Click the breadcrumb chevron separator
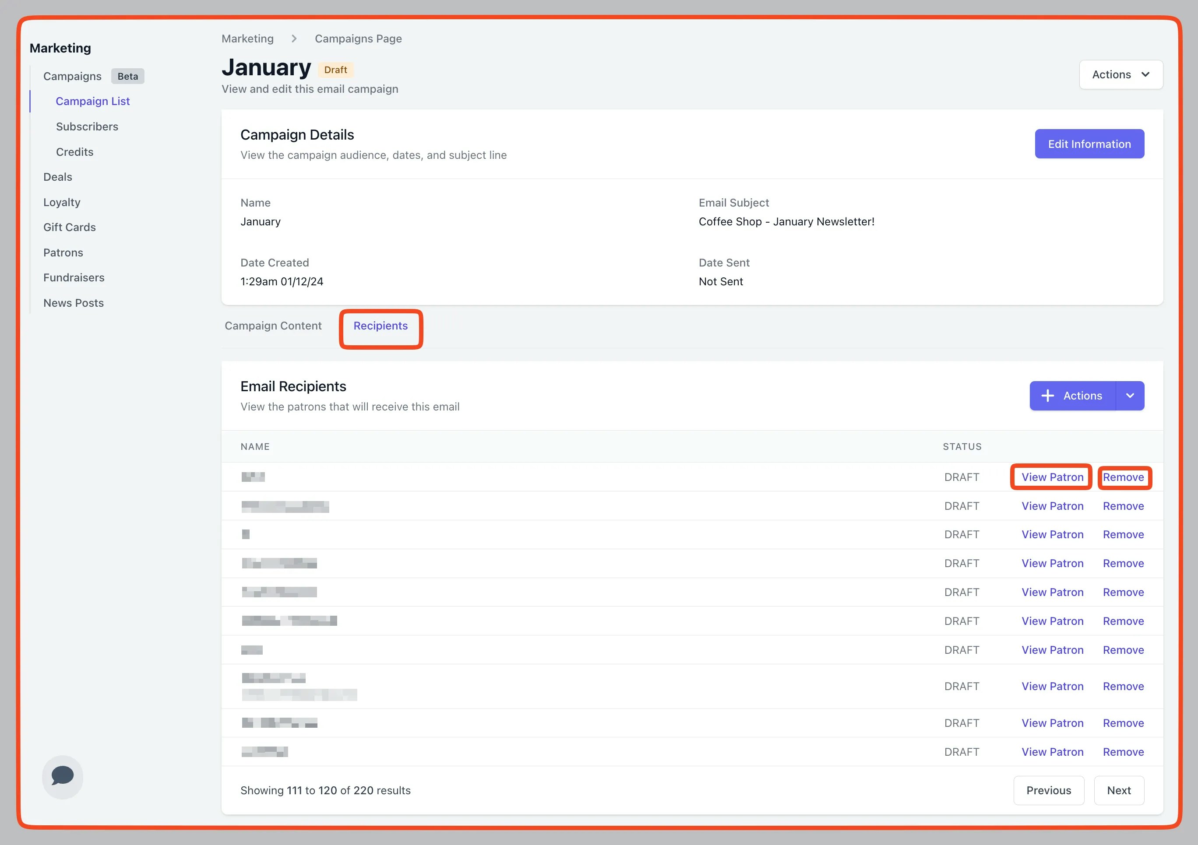The image size is (1198, 845). click(x=294, y=39)
